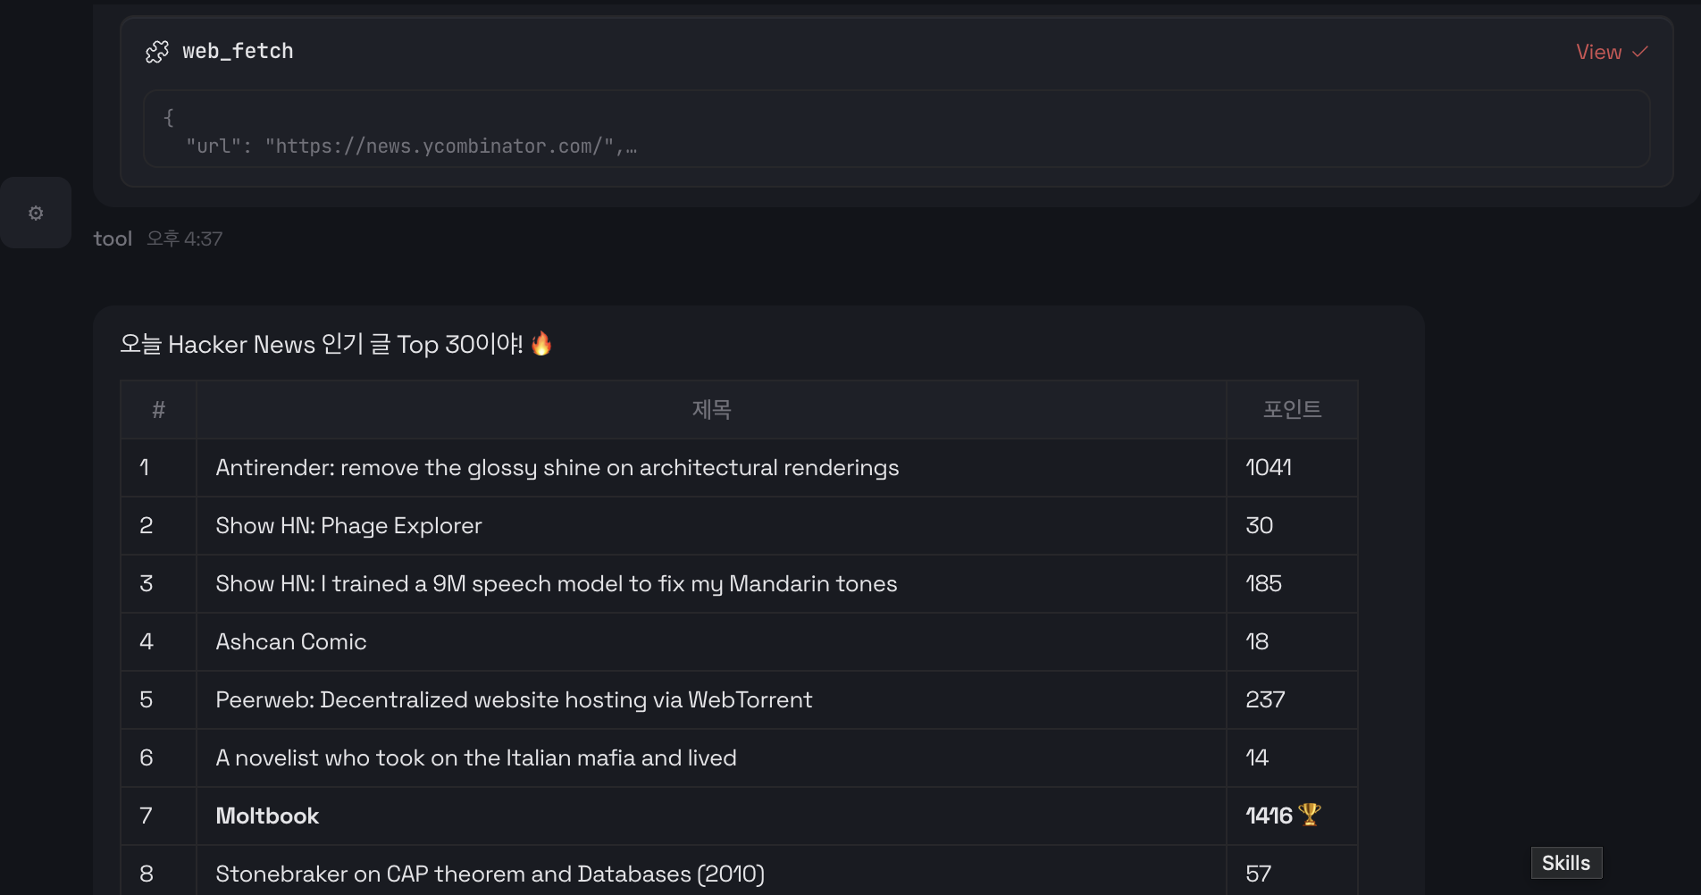This screenshot has height=895, width=1701.
Task: Click rank number 2 cell
Action: coord(159,525)
